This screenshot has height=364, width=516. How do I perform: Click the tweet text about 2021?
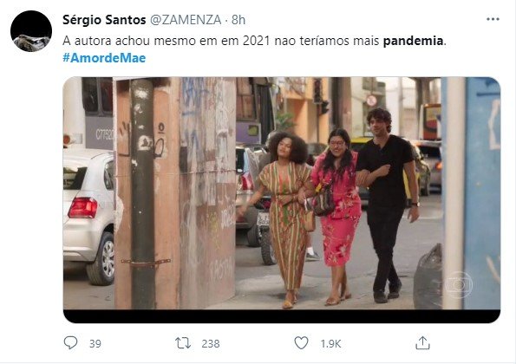pyautogui.click(x=254, y=41)
